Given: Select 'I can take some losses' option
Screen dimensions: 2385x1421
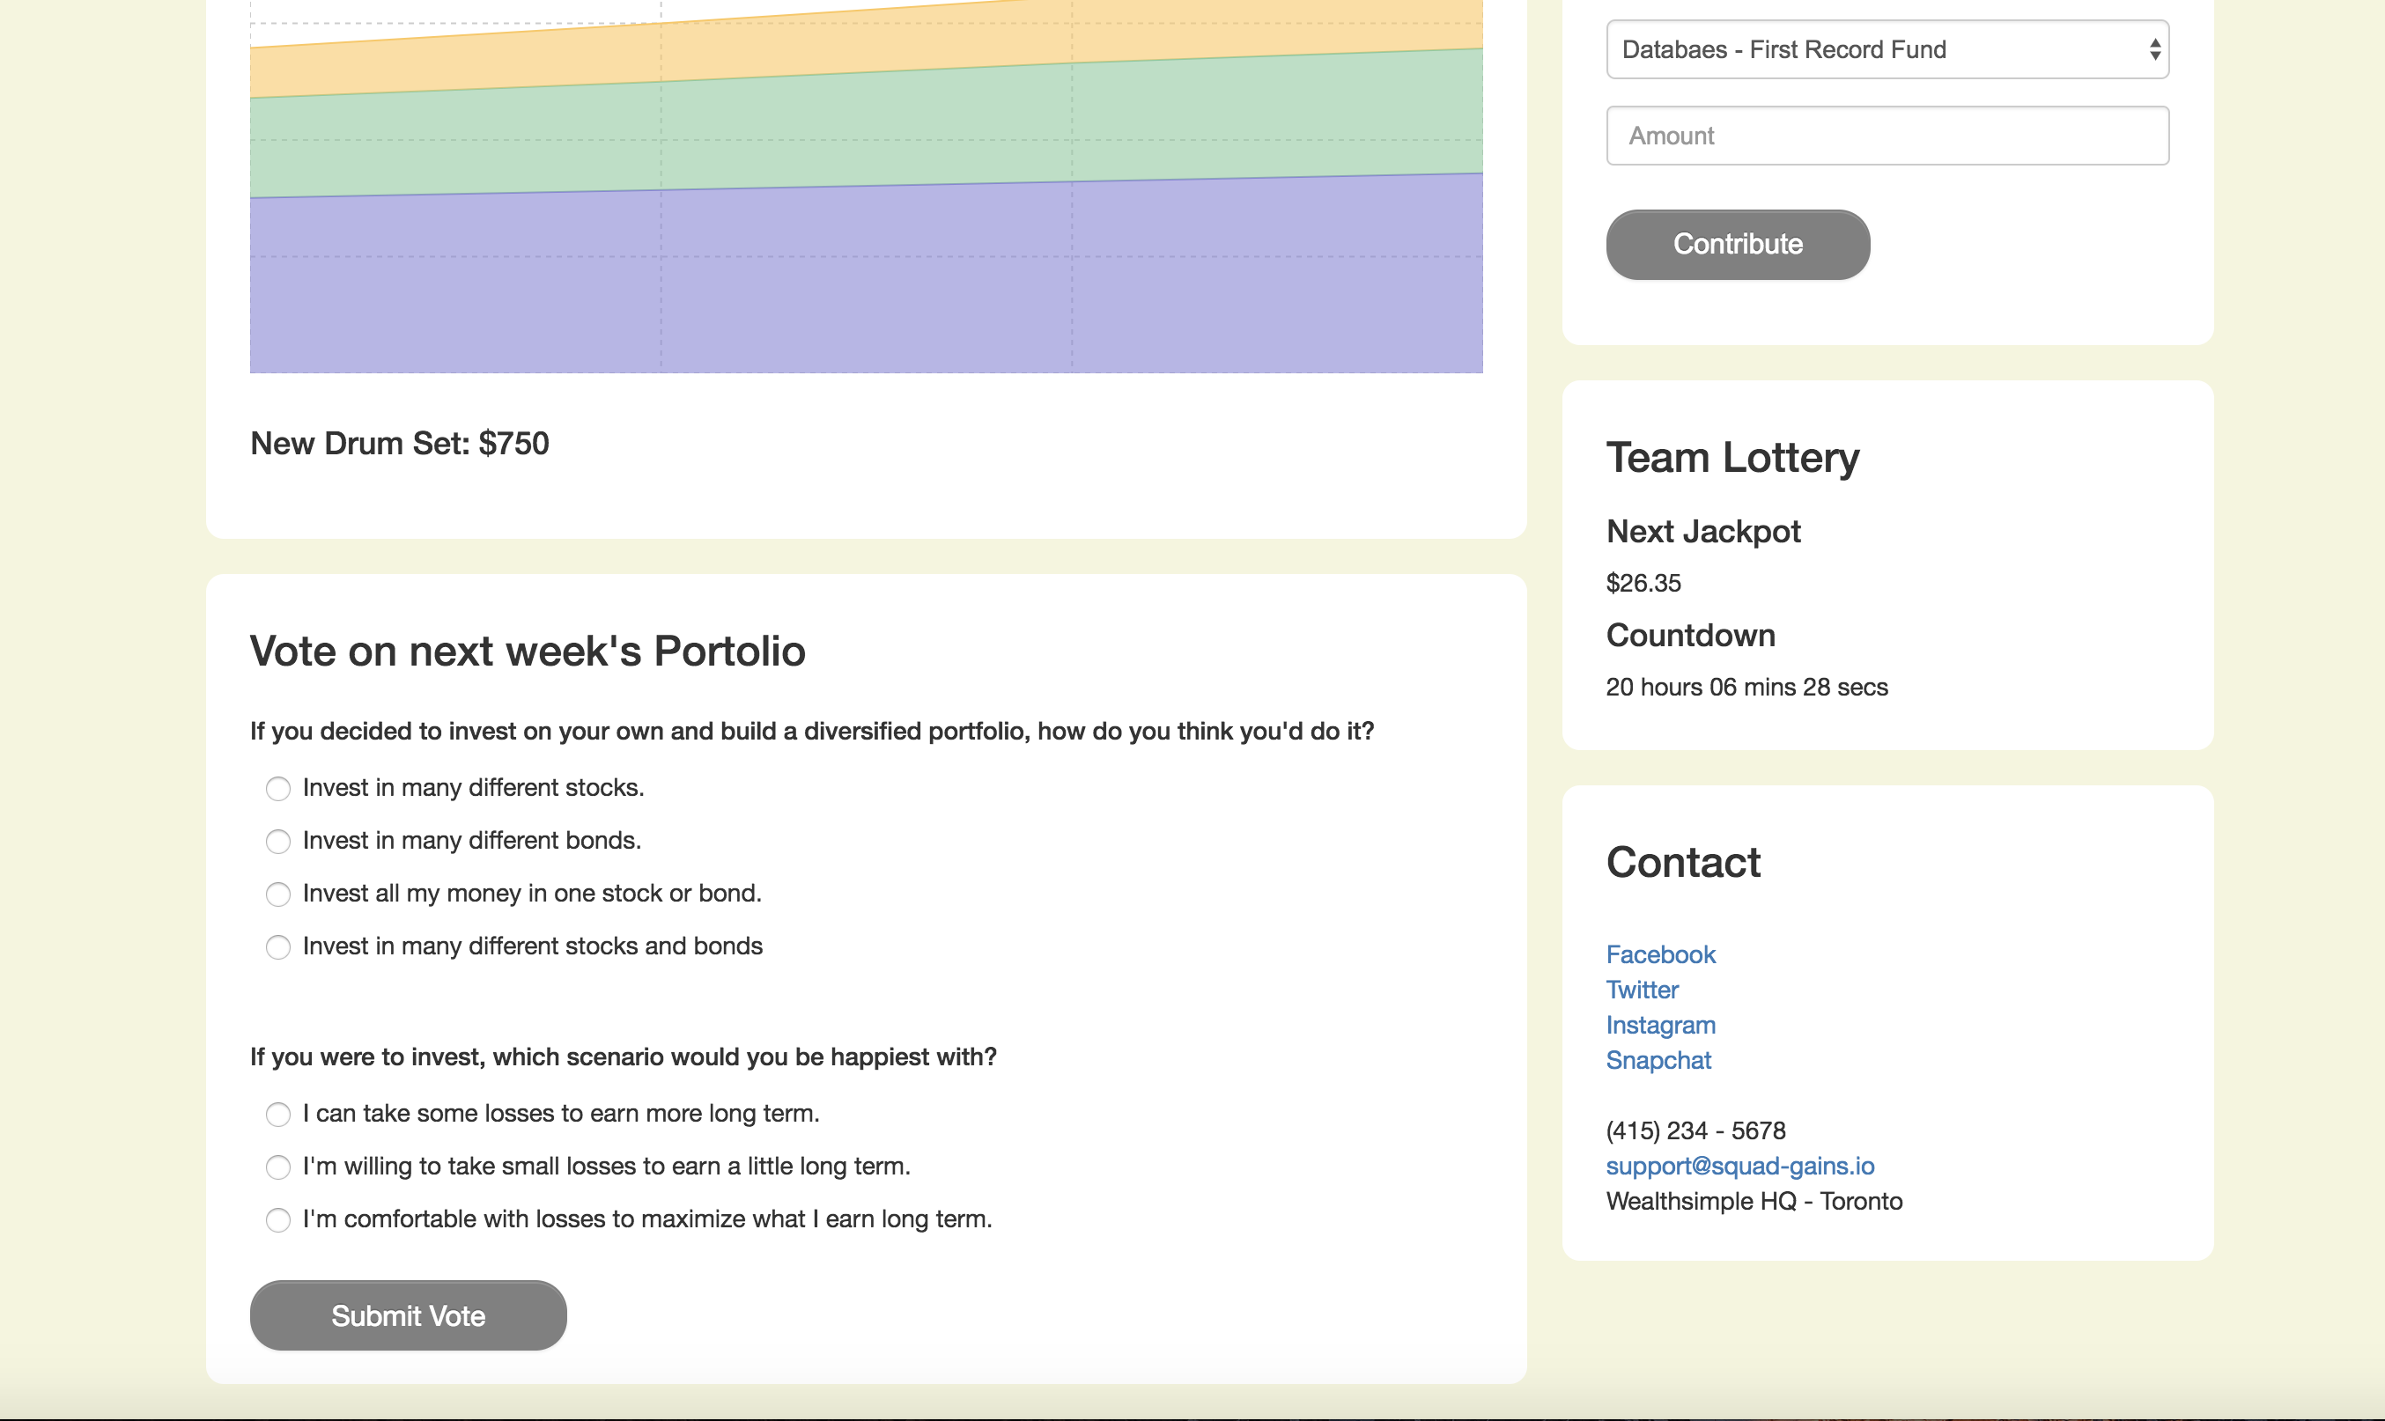Looking at the screenshot, I should (277, 1115).
